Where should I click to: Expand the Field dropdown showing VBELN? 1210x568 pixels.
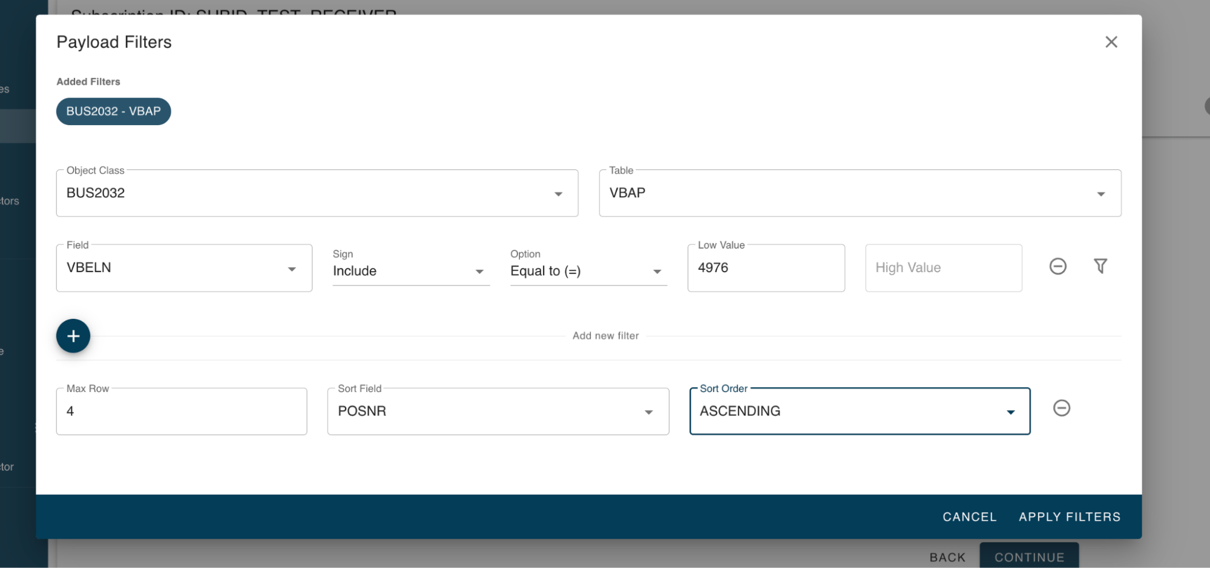(x=184, y=268)
